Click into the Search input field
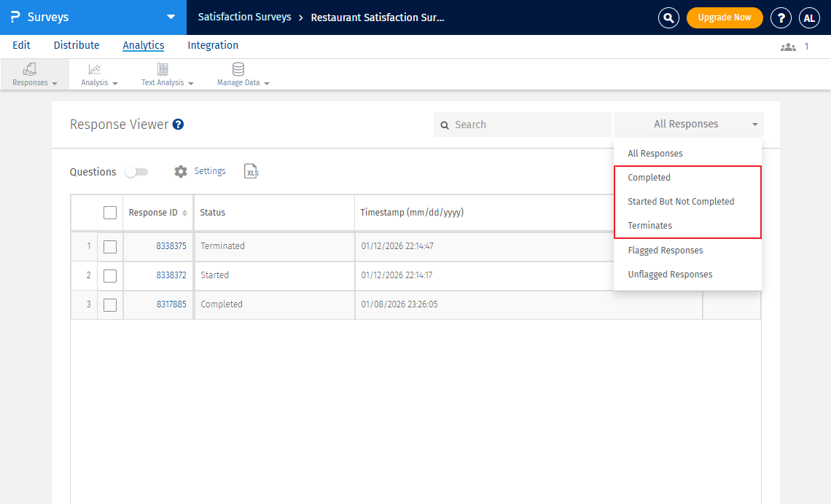 pos(528,125)
